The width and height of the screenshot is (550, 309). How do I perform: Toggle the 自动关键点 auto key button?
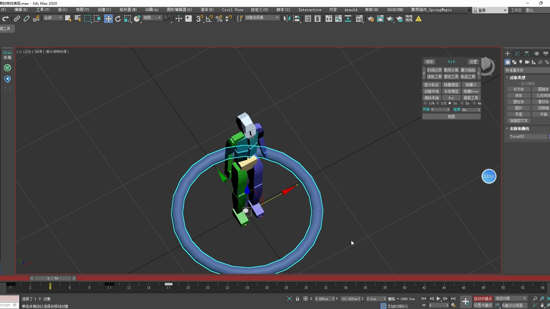[483, 299]
